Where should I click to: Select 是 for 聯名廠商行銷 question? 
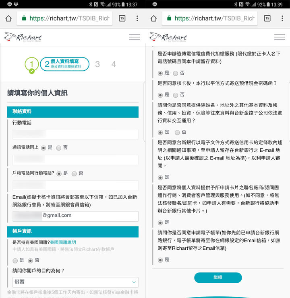(160, 222)
